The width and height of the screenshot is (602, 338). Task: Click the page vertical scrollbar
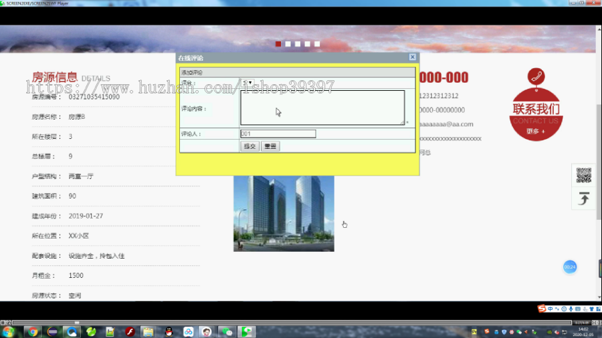[x=599, y=163]
